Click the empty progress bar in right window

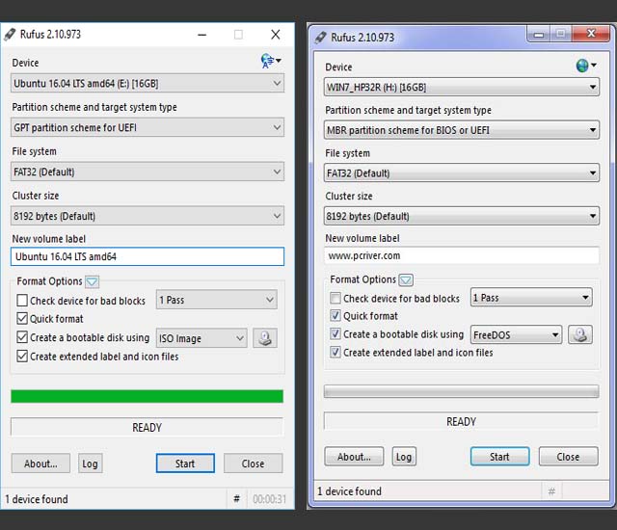coord(462,391)
